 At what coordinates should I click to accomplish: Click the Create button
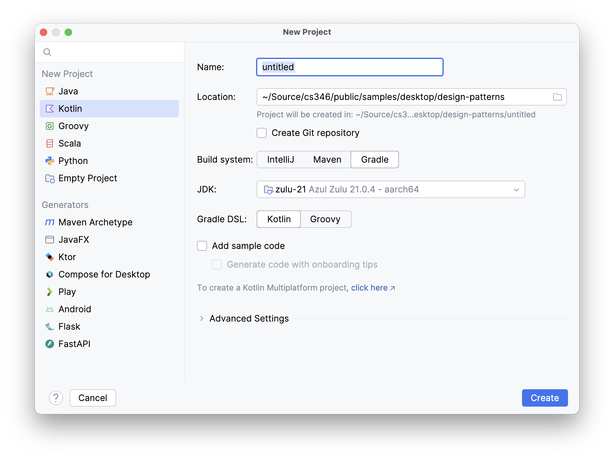[545, 398]
